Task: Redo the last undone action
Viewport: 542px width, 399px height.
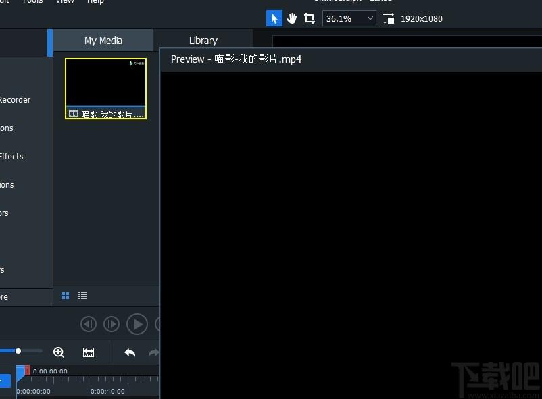Action: 154,352
